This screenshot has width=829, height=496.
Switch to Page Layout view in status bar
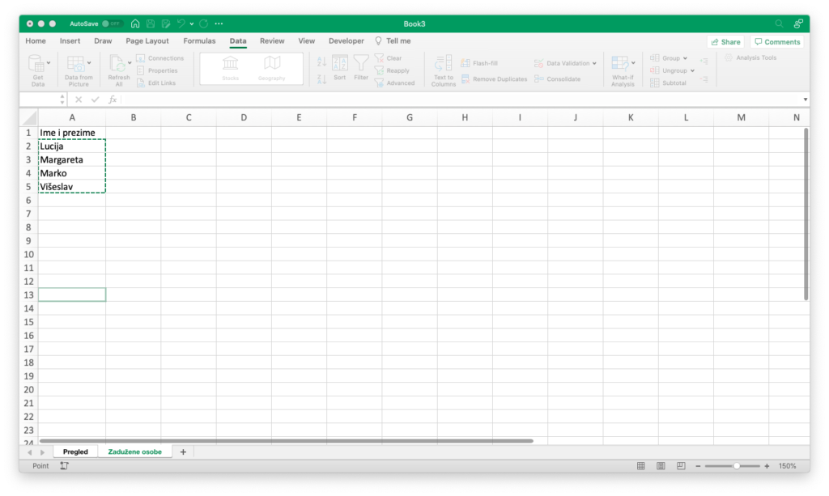[x=661, y=466]
